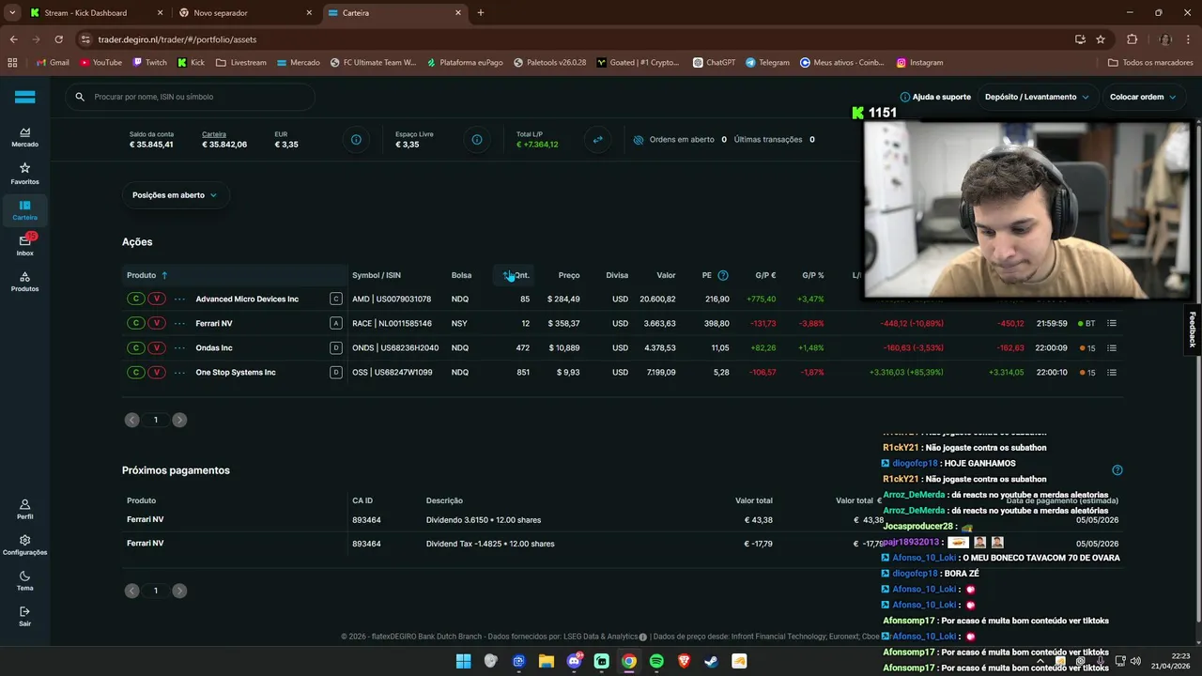
Task: Switch the Tema from the sidebar
Action: [24, 580]
